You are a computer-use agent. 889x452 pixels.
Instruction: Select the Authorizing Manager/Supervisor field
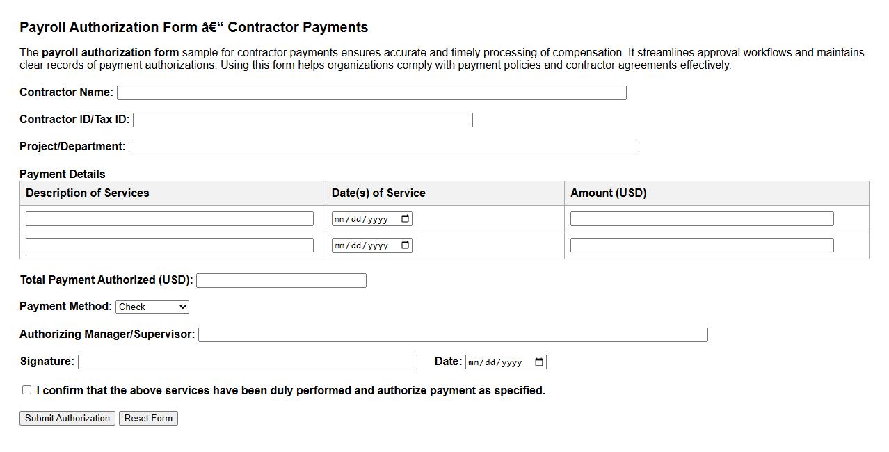453,334
